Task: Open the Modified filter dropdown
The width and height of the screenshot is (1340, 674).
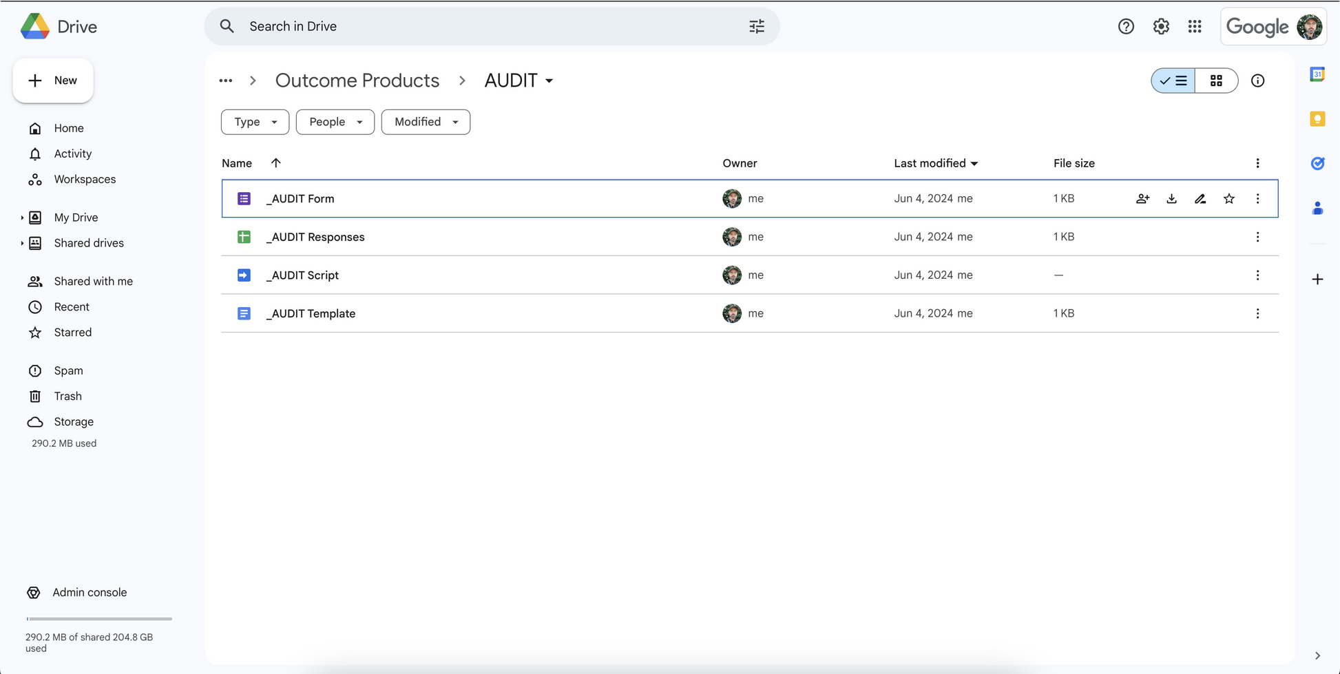Action: pyautogui.click(x=426, y=122)
